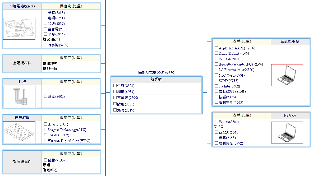Click the Hitachi(6501) link
The height and width of the screenshot is (176, 313).
point(58,124)
